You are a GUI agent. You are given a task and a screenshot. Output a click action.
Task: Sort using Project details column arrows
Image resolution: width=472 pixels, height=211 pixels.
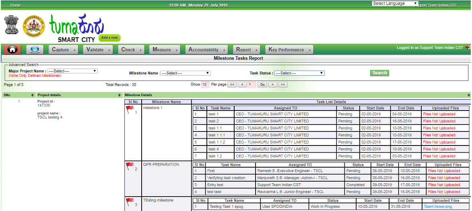coord(120,95)
